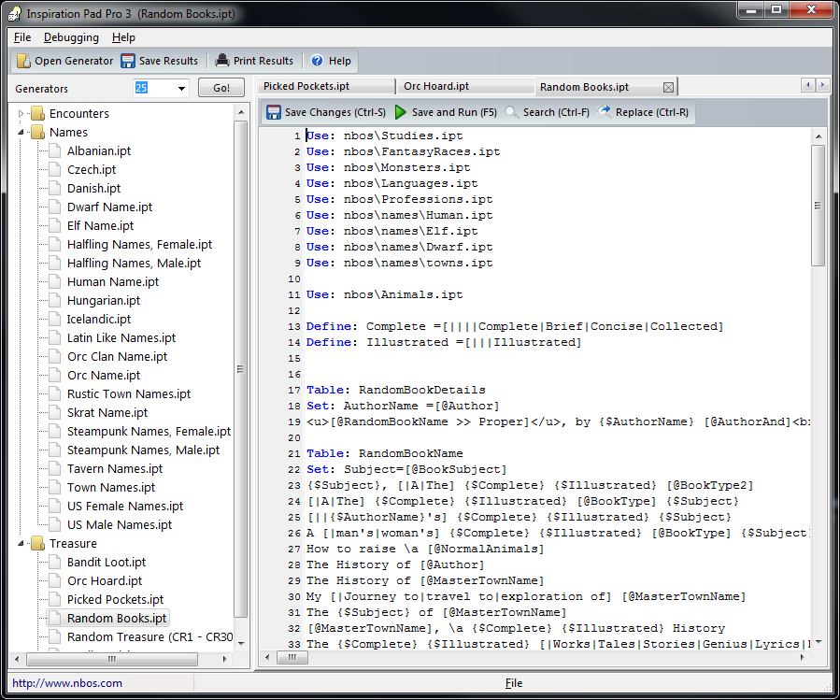
Task: Click the Encounters folder icon
Action: click(x=37, y=114)
